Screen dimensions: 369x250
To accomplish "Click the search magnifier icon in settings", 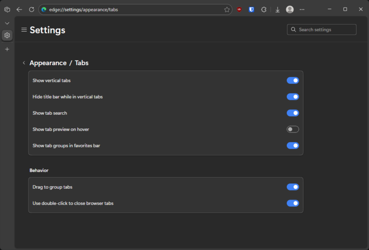I will point(293,29).
